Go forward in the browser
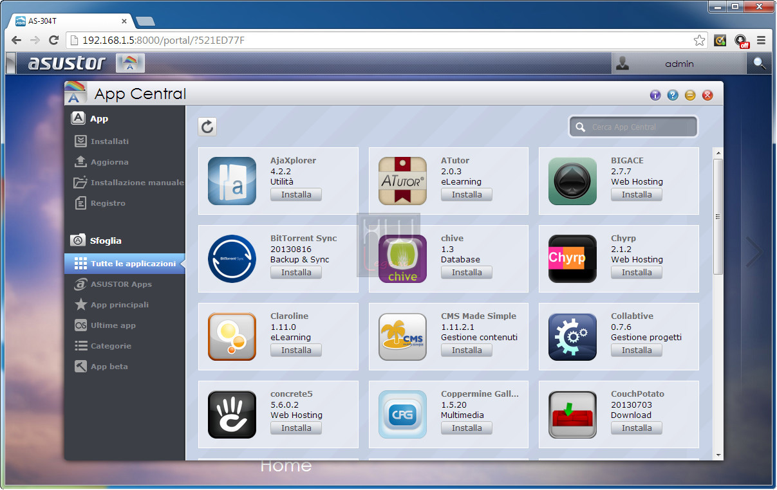This screenshot has height=490, width=777. 35,41
